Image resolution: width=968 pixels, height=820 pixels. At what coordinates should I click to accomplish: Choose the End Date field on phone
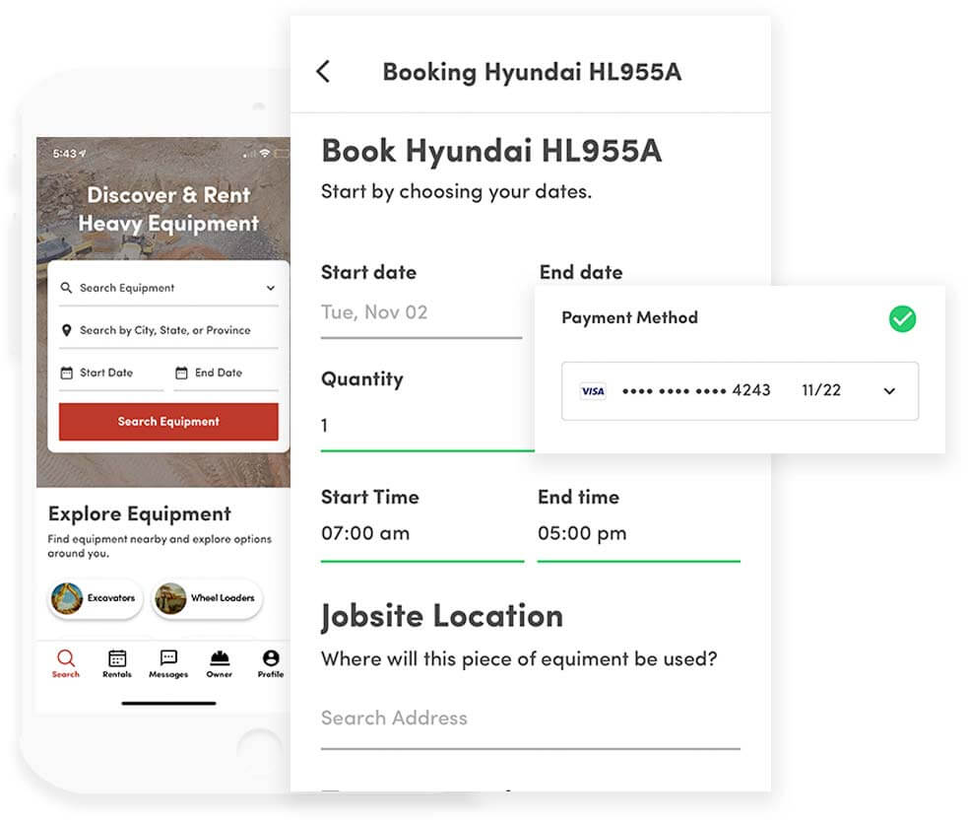(226, 374)
